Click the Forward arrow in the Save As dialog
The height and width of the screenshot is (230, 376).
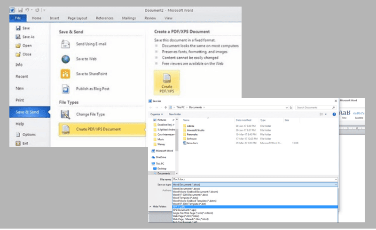pos(157,107)
